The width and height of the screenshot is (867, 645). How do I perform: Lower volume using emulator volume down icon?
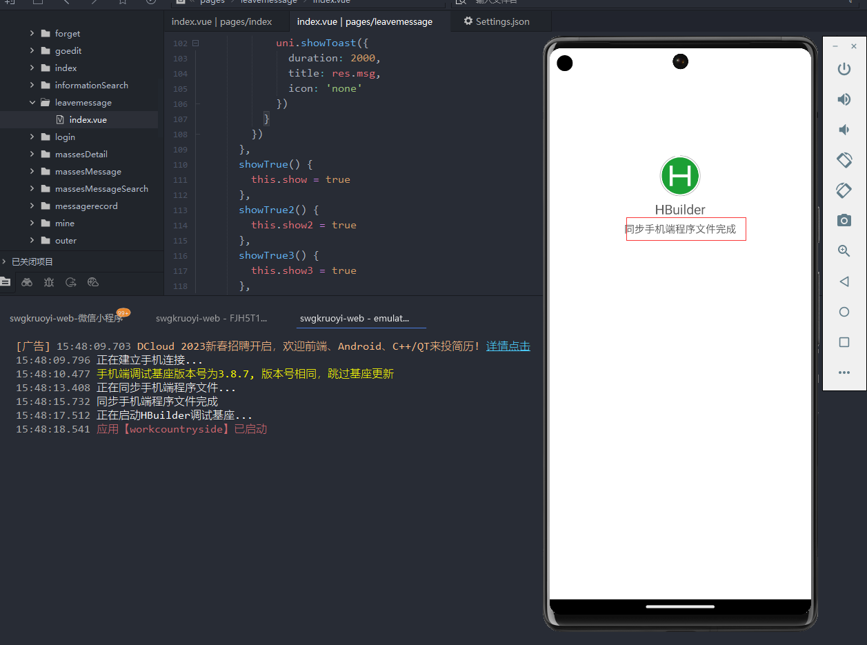click(844, 130)
